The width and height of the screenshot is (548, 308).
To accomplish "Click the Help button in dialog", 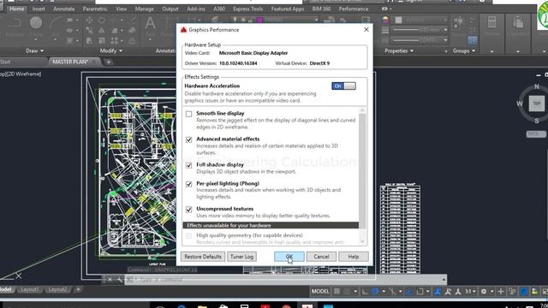I will tap(354, 257).
